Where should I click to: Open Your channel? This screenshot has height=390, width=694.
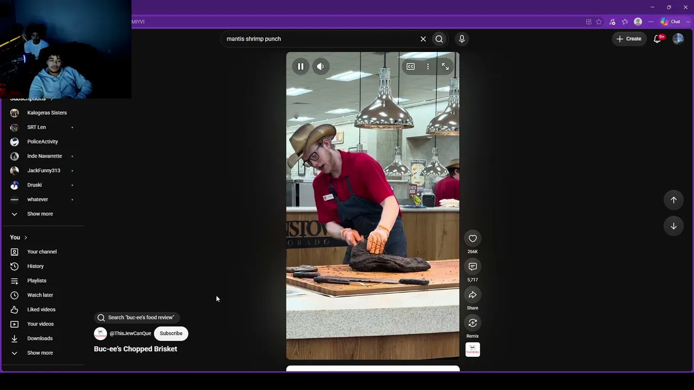click(42, 252)
